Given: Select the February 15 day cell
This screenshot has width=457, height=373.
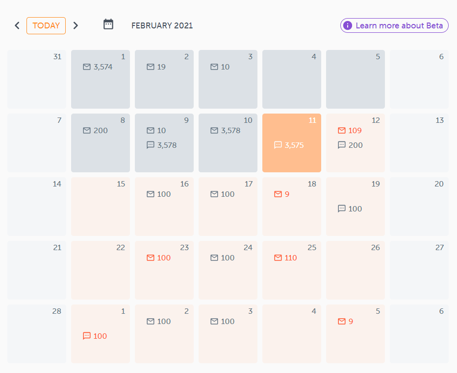Looking at the screenshot, I should (x=101, y=206).
